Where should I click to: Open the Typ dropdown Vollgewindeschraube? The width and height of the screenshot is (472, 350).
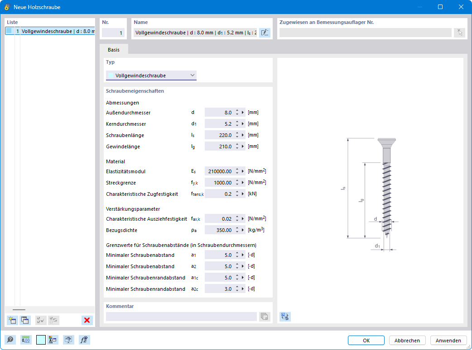coord(151,76)
